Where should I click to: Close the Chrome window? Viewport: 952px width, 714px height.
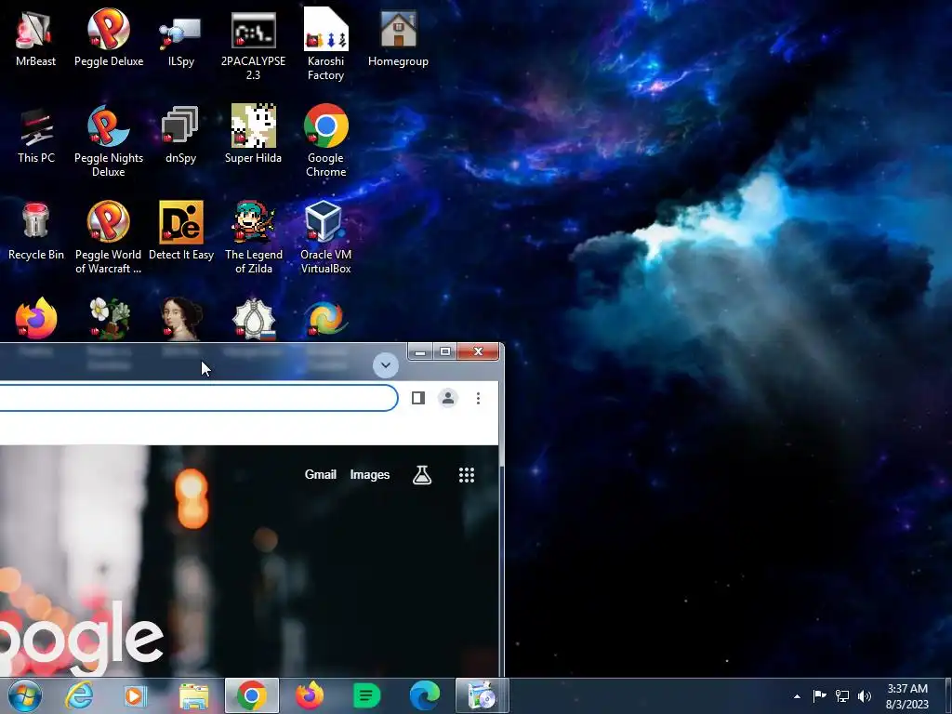pyautogui.click(x=479, y=351)
